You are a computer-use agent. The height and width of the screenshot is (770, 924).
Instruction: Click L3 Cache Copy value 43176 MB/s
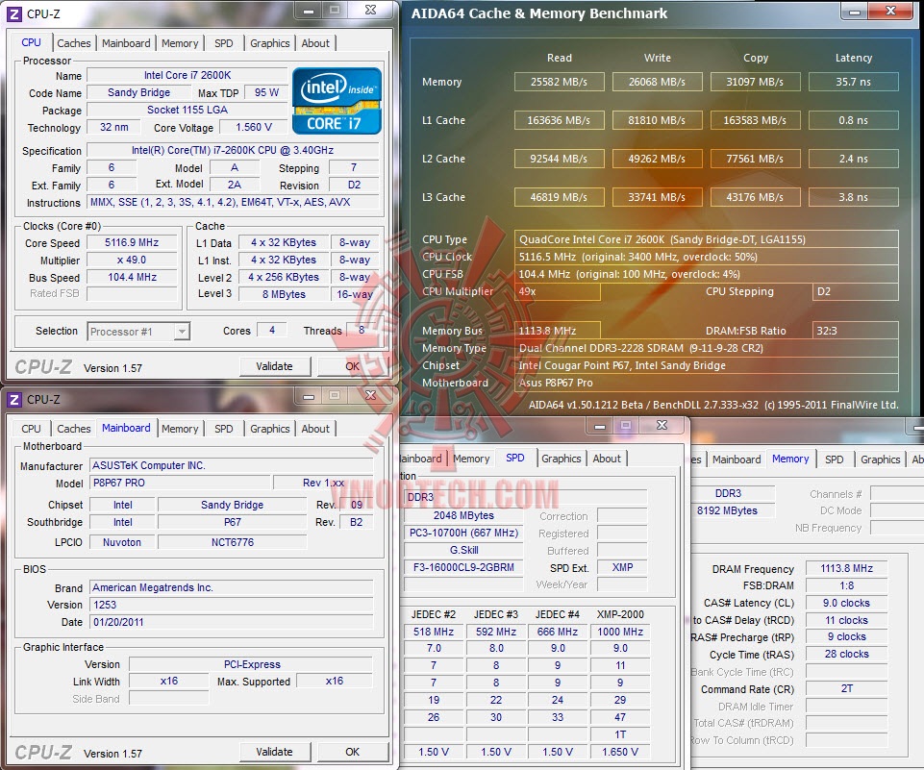click(755, 197)
